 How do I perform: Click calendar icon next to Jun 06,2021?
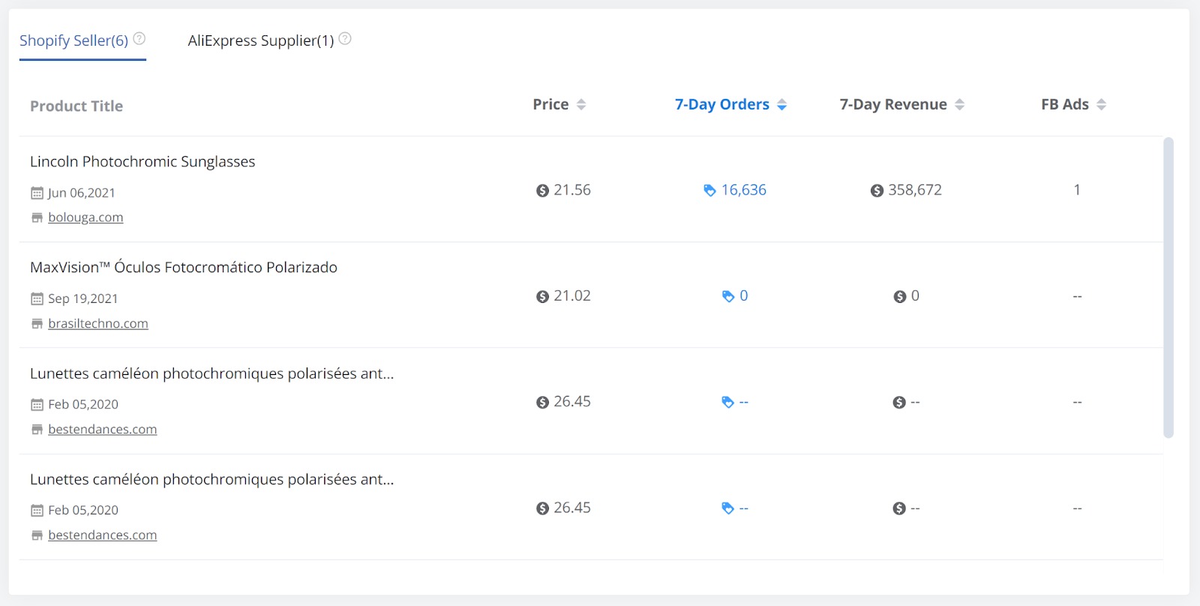(37, 193)
